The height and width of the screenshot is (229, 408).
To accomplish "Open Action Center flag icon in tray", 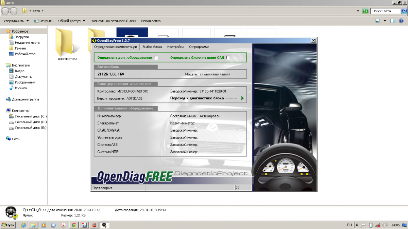I will coord(363,225).
